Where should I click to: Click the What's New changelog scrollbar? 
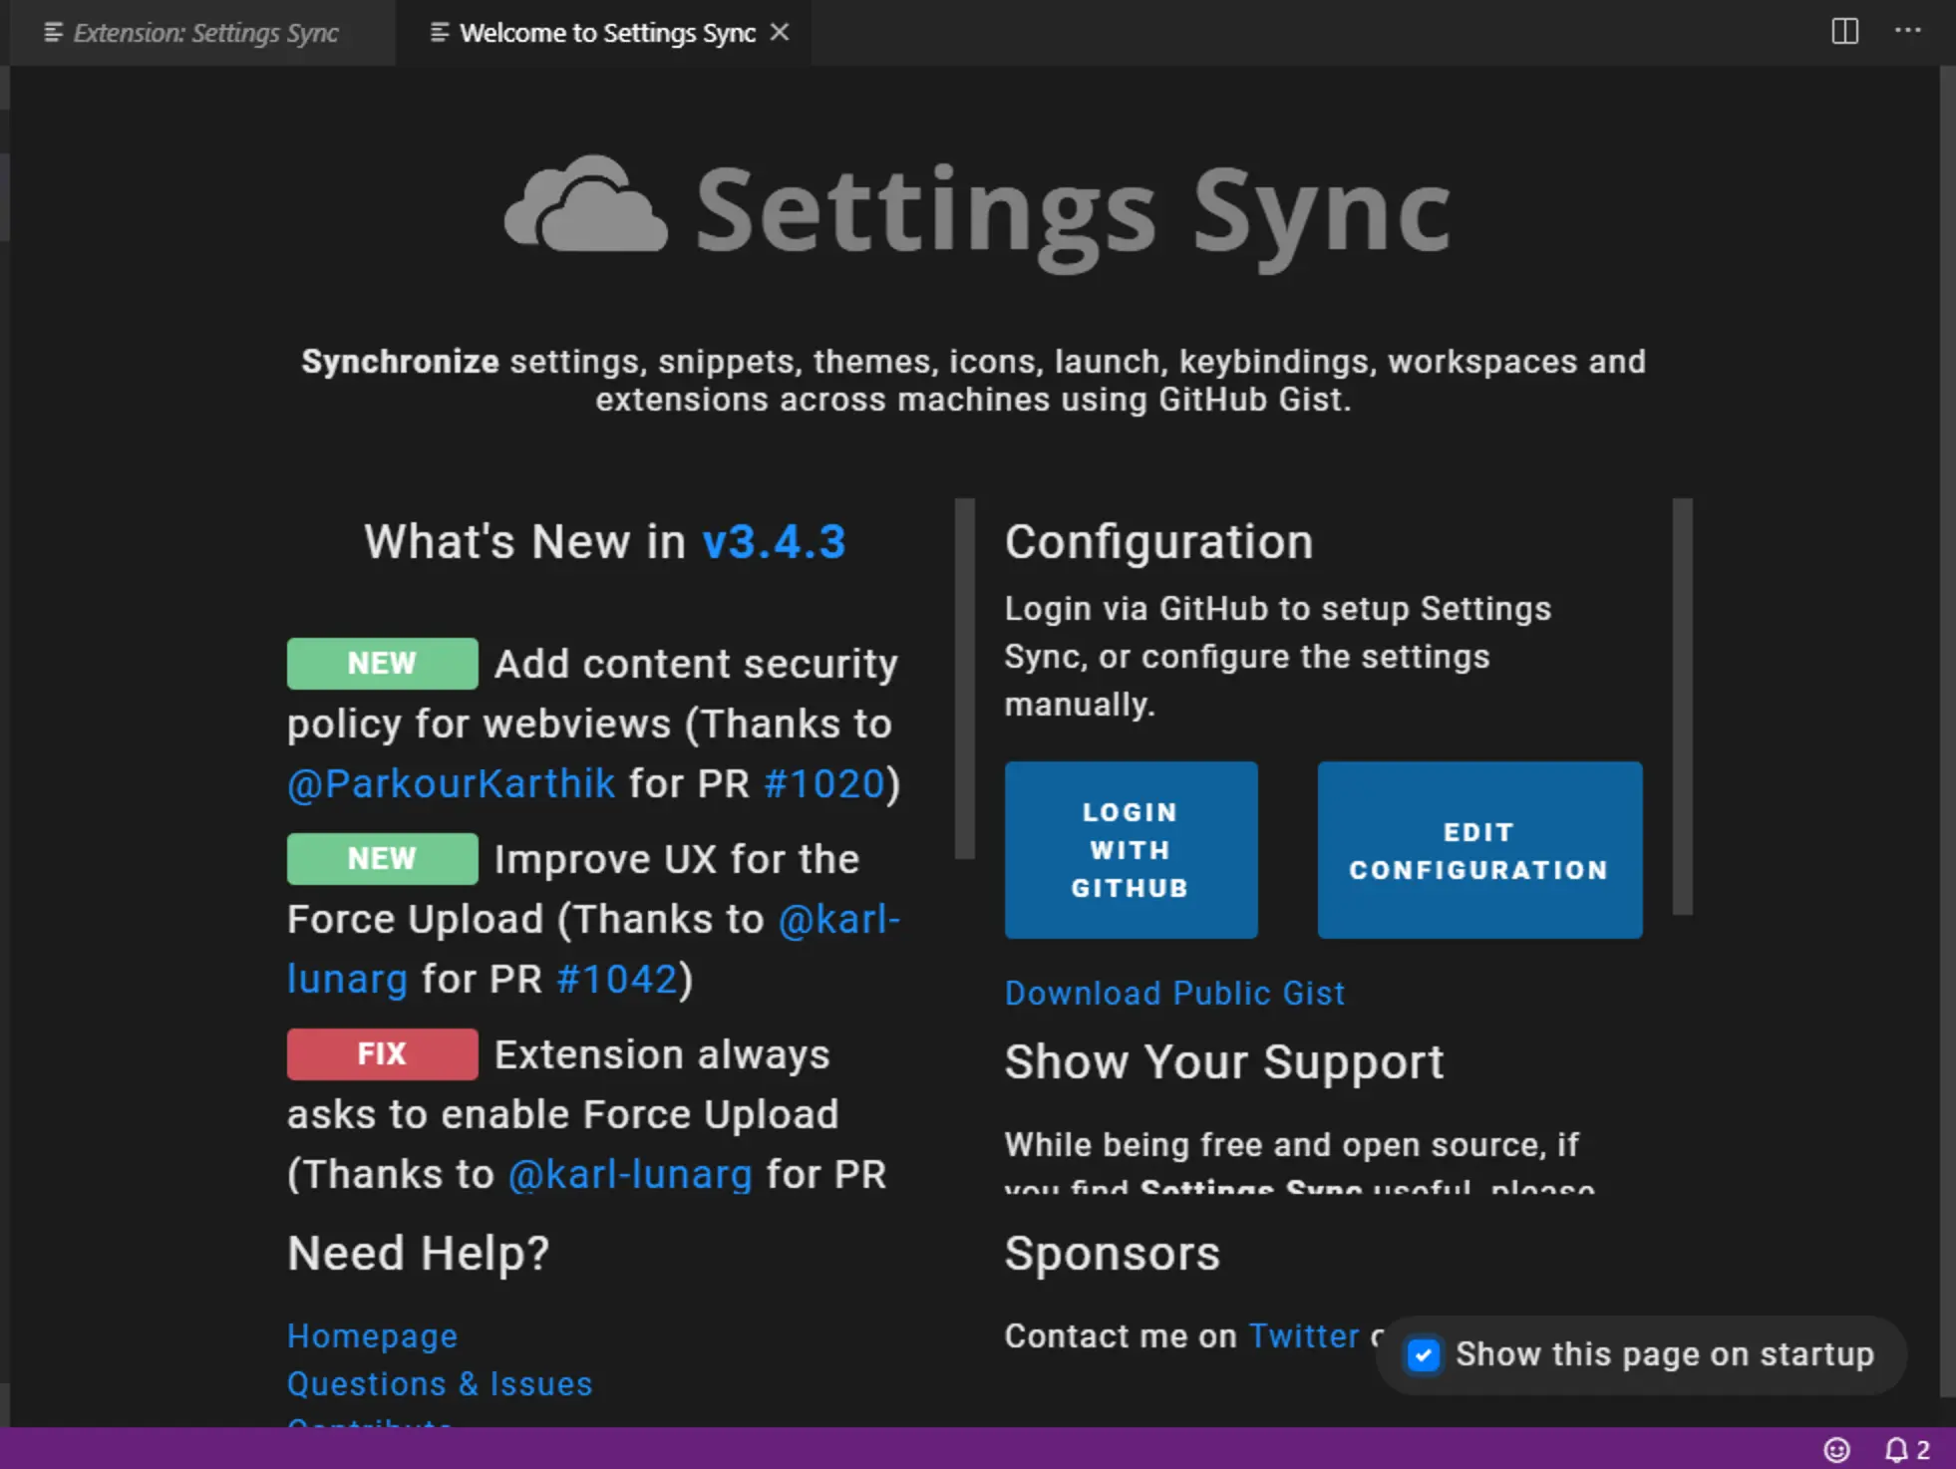(964, 678)
